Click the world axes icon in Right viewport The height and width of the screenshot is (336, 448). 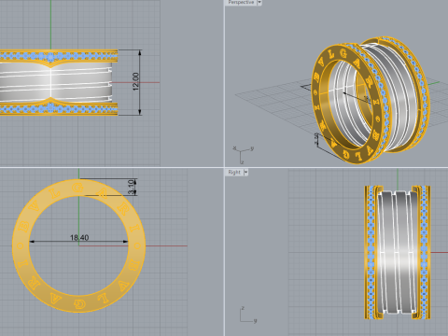coord(248,315)
